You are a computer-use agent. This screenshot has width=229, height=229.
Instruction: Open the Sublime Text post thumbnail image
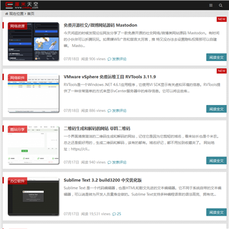pos(33,197)
